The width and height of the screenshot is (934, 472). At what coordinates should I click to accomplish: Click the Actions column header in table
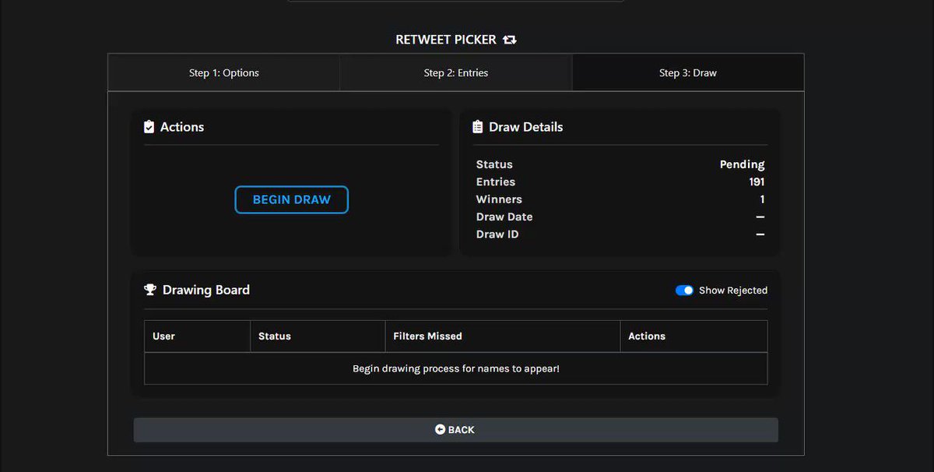pos(693,336)
